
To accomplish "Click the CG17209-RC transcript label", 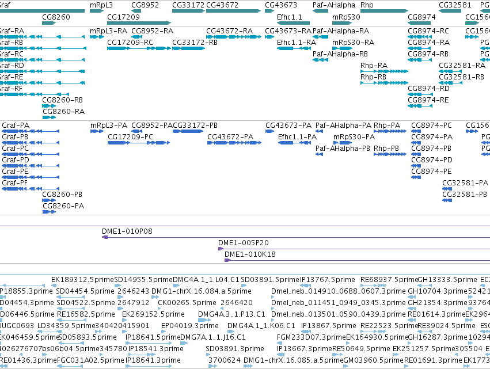I will (x=130, y=43).
